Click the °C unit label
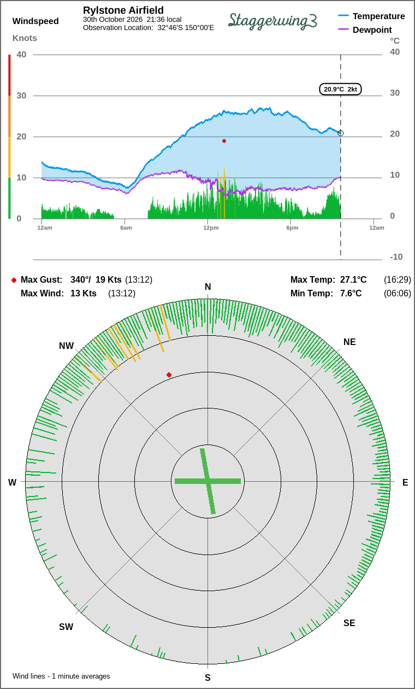This screenshot has height=689, width=415. pyautogui.click(x=395, y=40)
